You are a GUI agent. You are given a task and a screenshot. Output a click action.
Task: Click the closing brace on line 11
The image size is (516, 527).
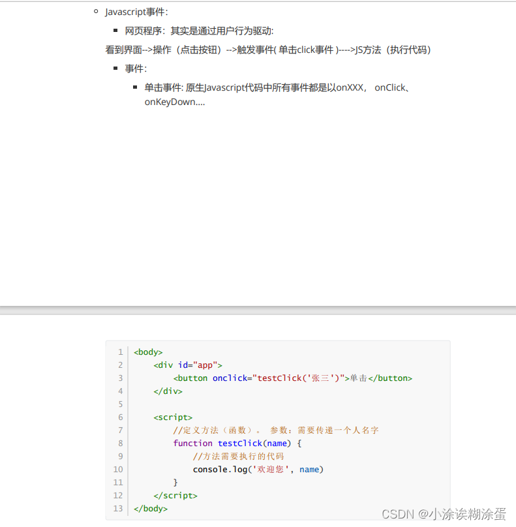click(x=175, y=482)
